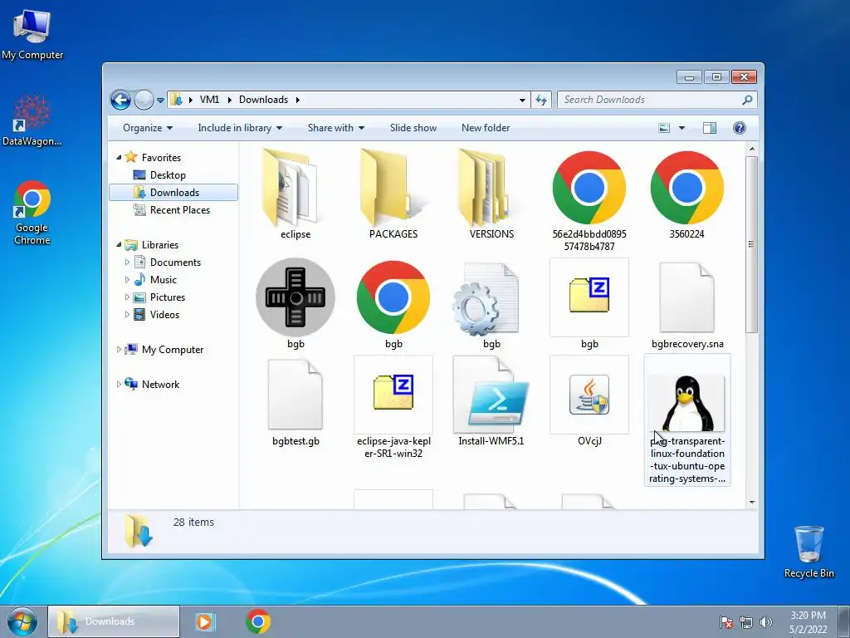Select Downloads under Favorites

[173, 193]
